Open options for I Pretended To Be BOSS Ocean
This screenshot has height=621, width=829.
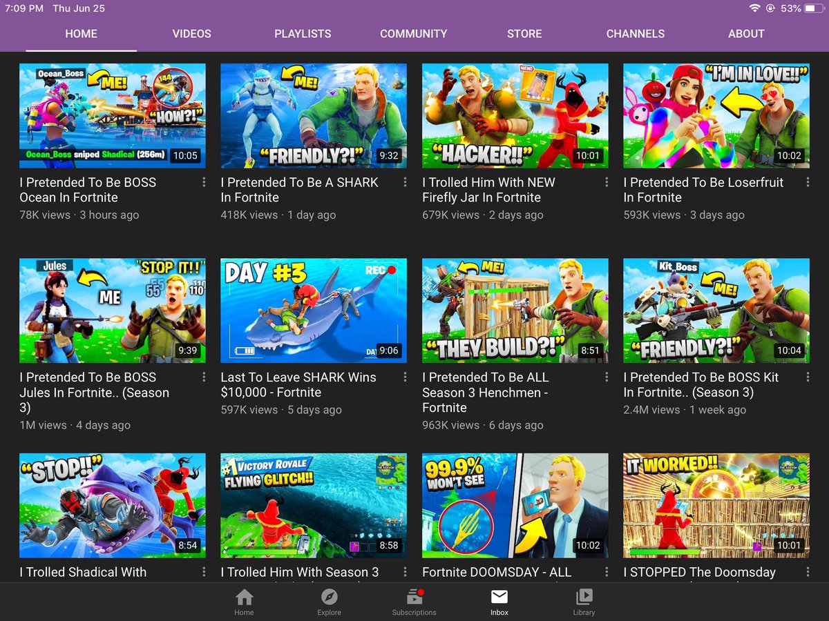(204, 182)
